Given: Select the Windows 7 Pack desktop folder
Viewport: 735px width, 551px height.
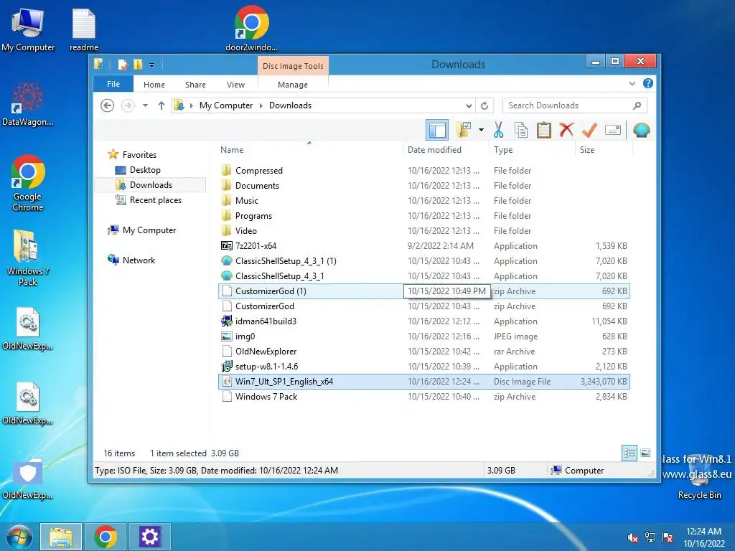Looking at the screenshot, I should click(28, 258).
